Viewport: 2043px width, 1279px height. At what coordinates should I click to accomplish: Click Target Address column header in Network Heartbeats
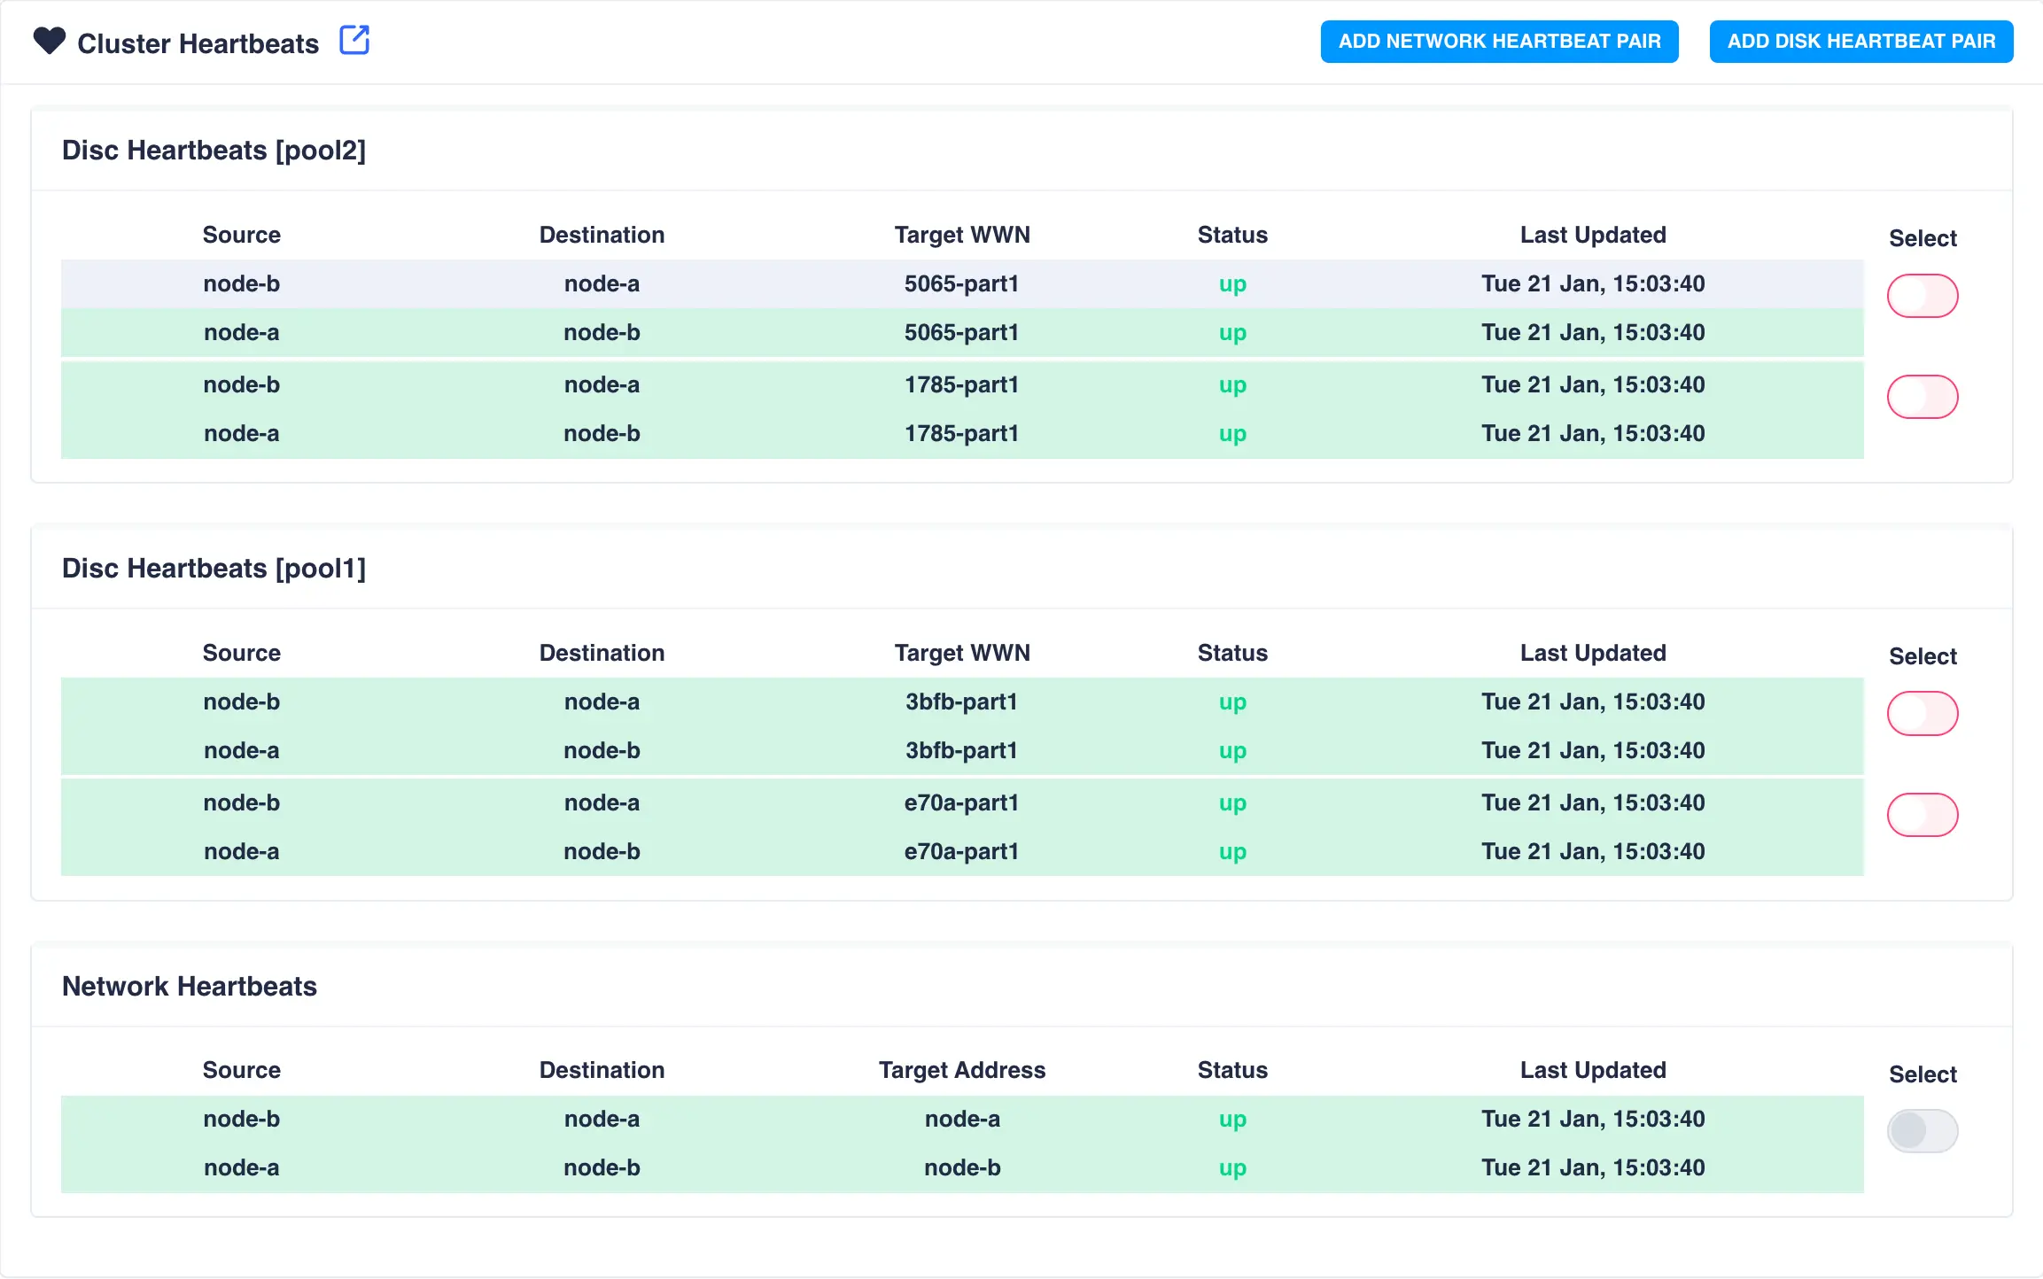click(962, 1070)
